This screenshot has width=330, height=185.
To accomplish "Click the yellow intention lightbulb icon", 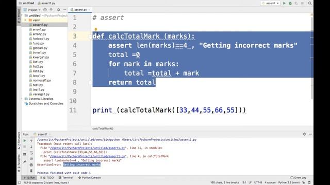I will [96, 30].
